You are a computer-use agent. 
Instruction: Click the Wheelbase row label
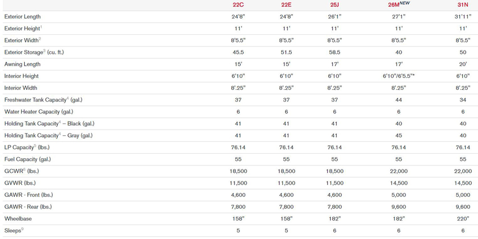(18, 219)
